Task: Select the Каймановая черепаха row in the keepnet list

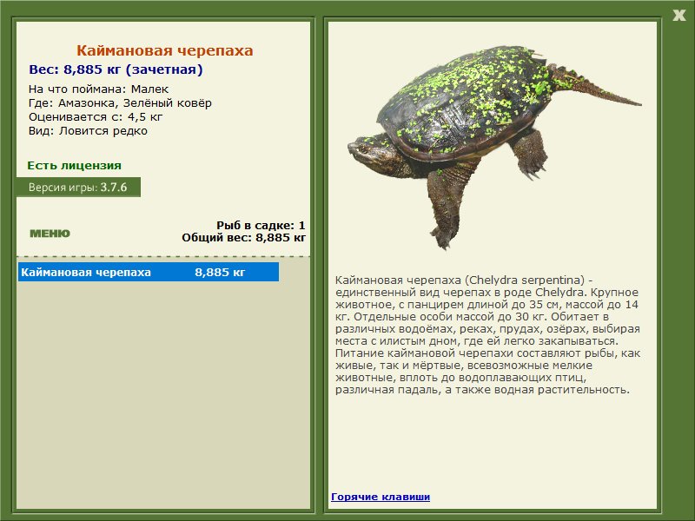Action: click(149, 272)
